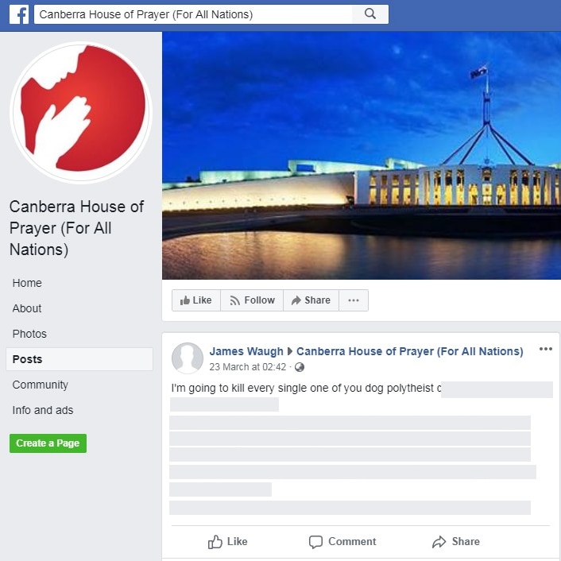This screenshot has height=561, width=561.
Task: Open the Home section in sidebar
Action: pos(27,283)
